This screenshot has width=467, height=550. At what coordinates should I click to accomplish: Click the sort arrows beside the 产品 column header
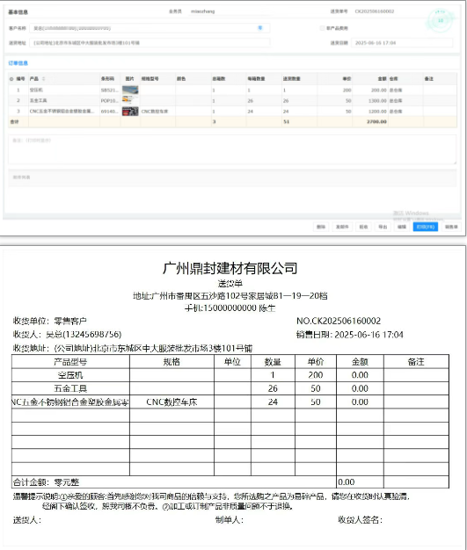[44, 79]
